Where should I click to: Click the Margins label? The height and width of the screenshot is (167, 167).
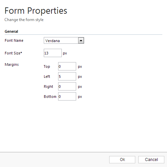click(12, 64)
